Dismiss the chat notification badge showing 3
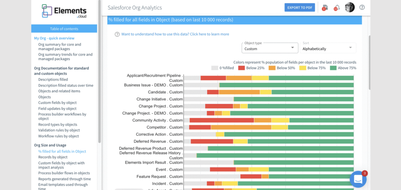401x190 pixels. 365,173
